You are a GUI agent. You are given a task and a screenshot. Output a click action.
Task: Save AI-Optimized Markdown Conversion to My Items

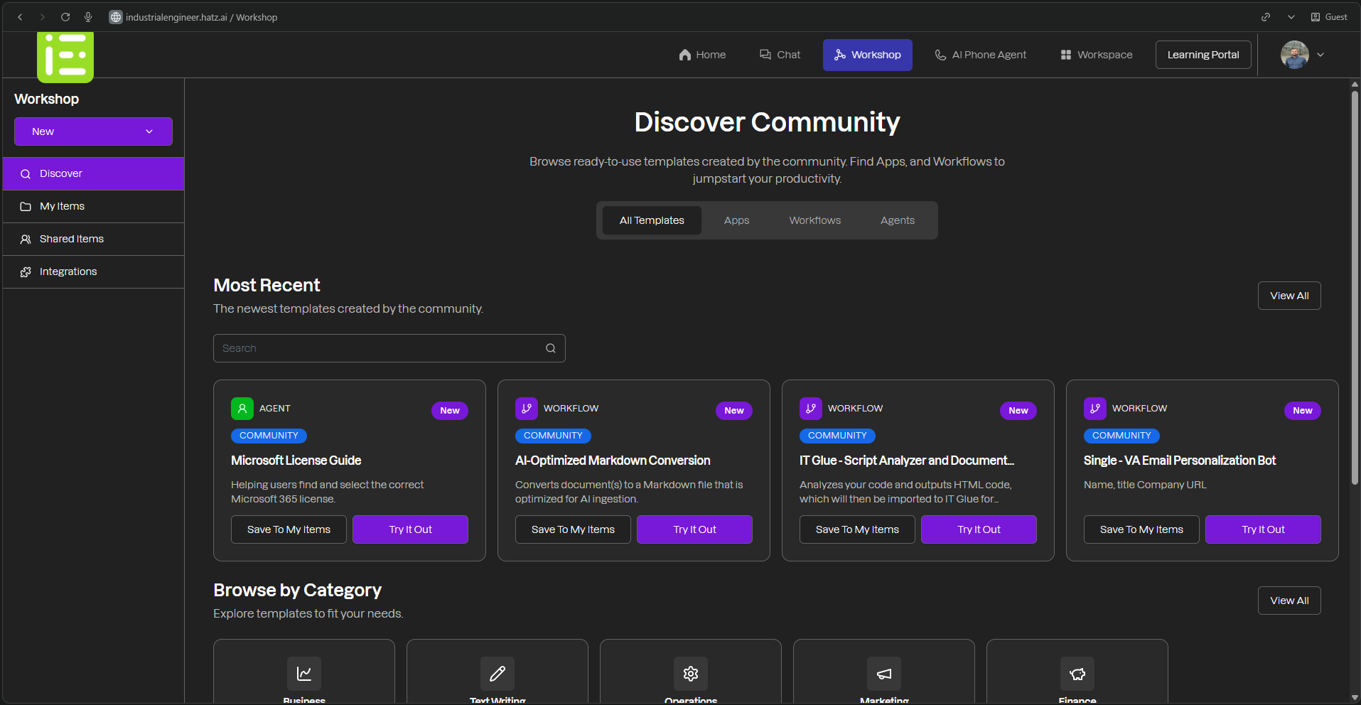(573, 529)
